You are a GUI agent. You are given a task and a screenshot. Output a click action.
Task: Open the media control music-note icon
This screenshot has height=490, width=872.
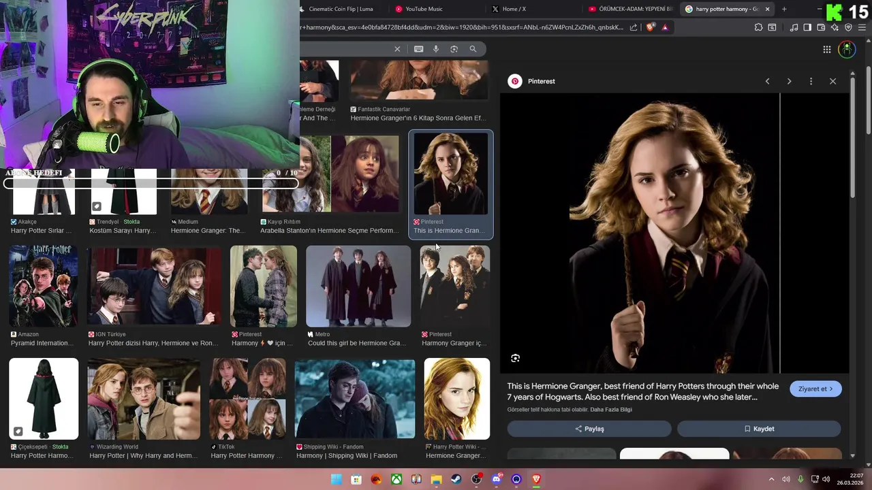(x=794, y=27)
